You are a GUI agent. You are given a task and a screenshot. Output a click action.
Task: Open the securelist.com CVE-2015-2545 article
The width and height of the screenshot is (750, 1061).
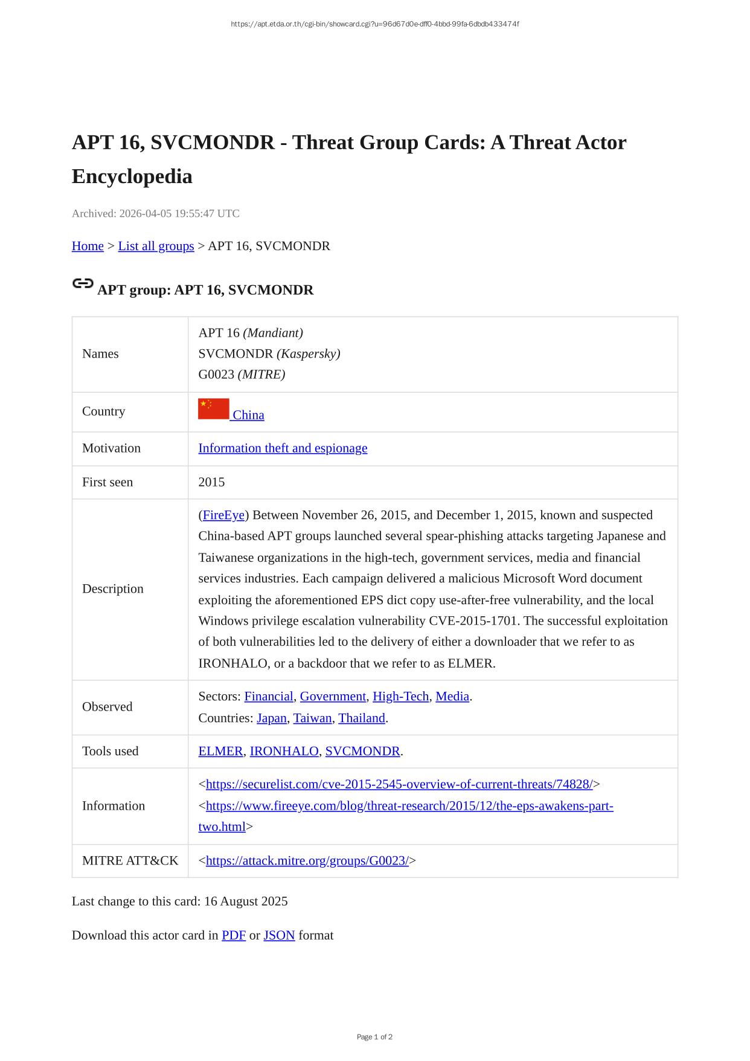(x=399, y=785)
